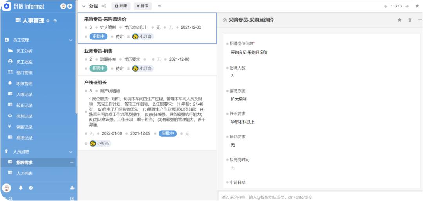This screenshot has width=423, height=201.
Task: Open 部门管理 in sidebar
Action: 24,73
